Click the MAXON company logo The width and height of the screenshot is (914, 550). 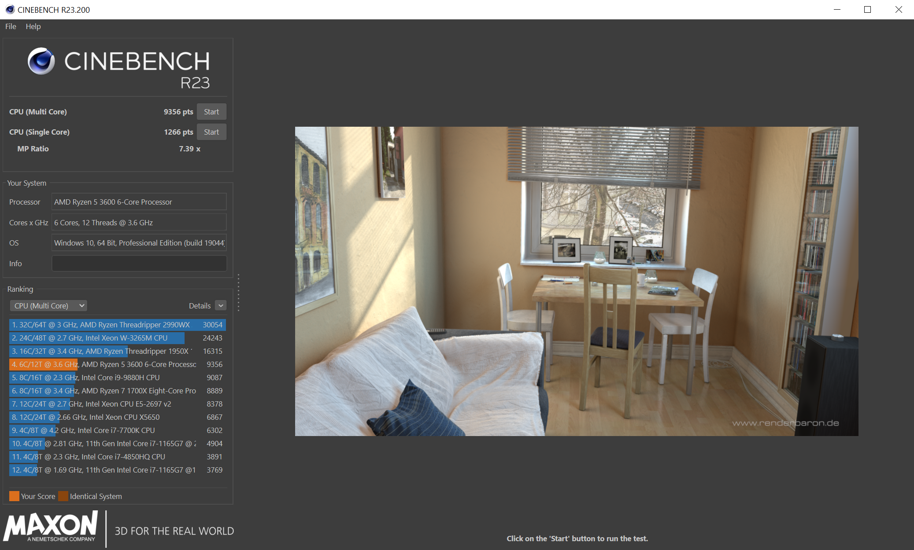(x=51, y=526)
